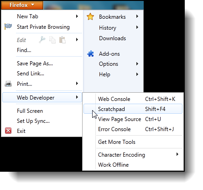The image size is (203, 190).
Task: Expand the Character Encoding submenu arrow
Action: pyautogui.click(x=177, y=154)
